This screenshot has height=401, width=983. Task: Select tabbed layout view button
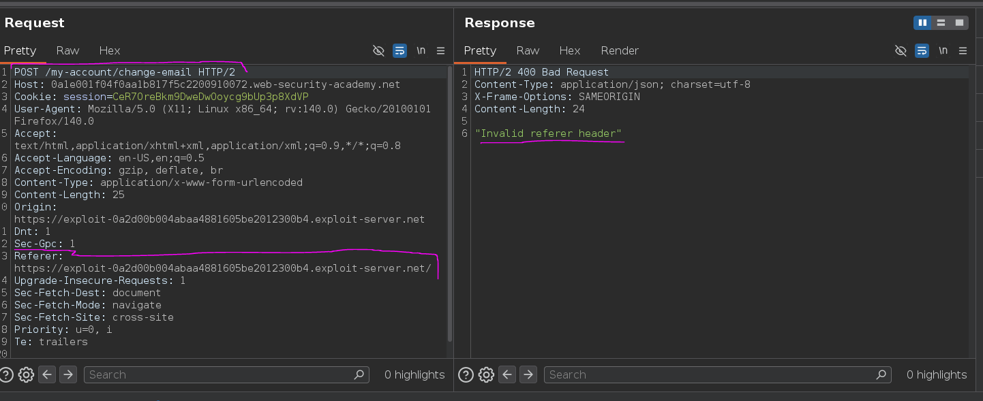point(959,23)
